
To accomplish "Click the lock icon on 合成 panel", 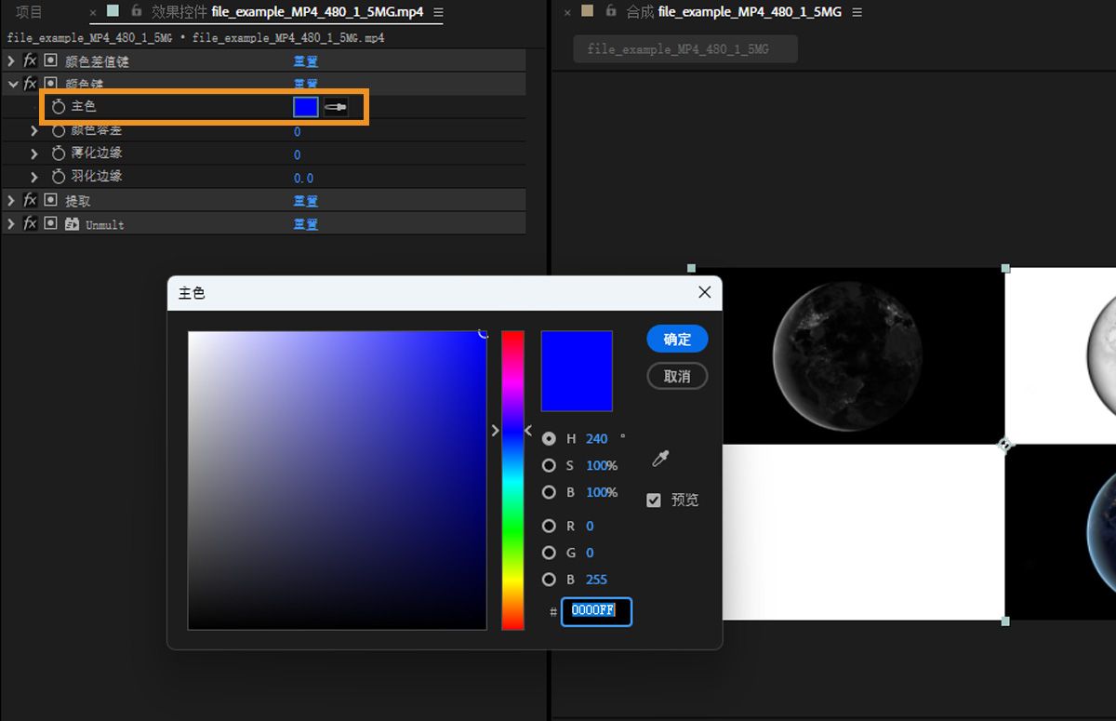I will (611, 11).
